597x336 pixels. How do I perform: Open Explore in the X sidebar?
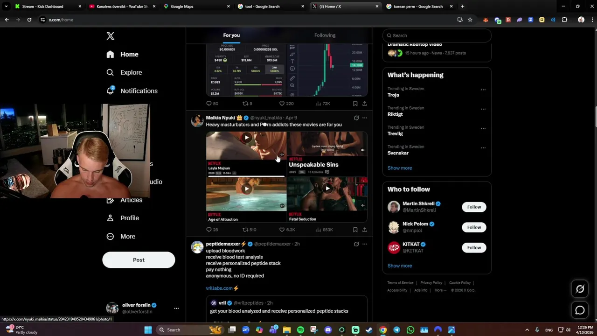pos(124,72)
